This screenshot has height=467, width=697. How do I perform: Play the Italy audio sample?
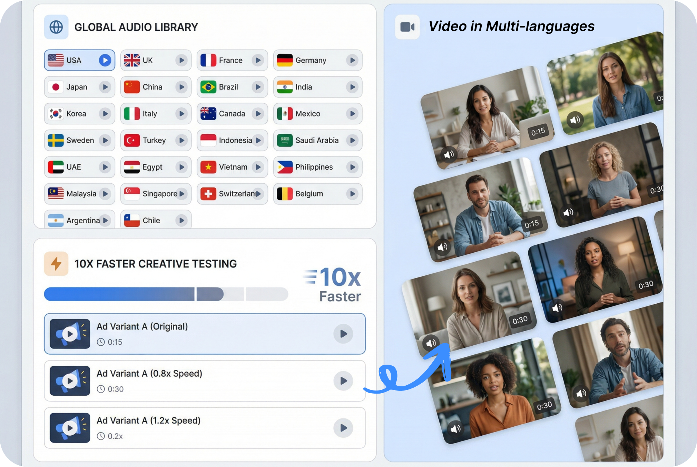point(181,113)
